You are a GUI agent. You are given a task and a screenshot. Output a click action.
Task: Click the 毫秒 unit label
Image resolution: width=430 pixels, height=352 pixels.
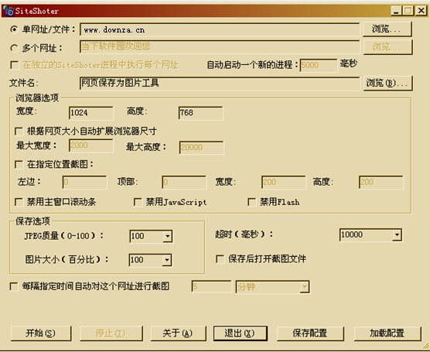coord(349,63)
